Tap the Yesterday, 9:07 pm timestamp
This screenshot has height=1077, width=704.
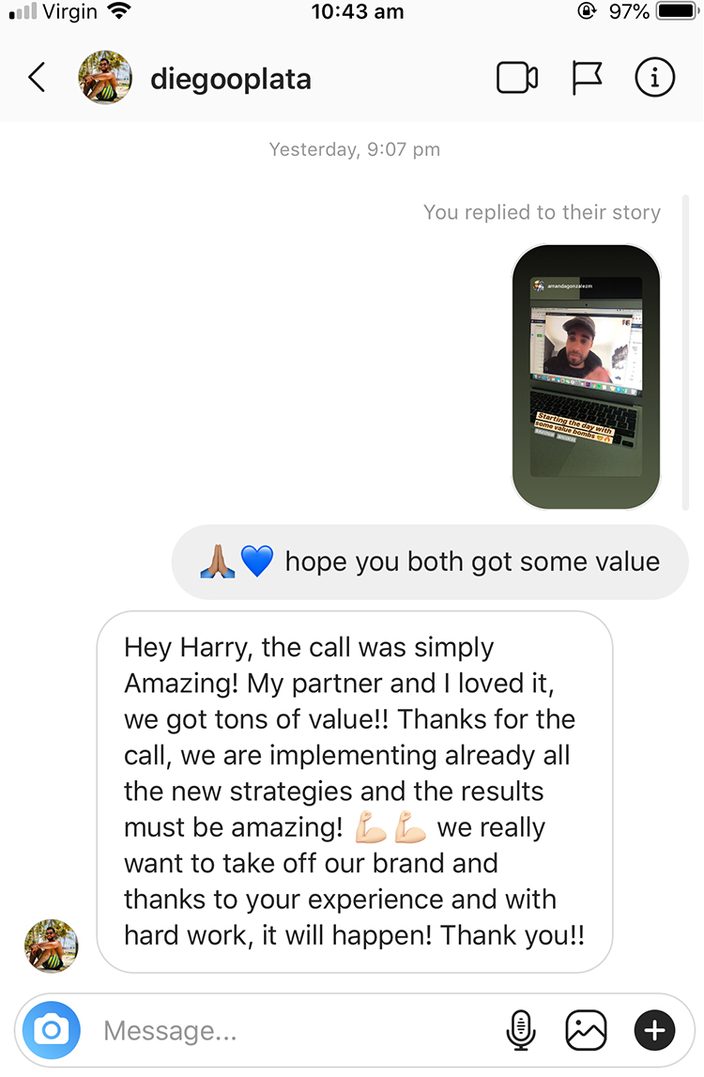coord(355,149)
